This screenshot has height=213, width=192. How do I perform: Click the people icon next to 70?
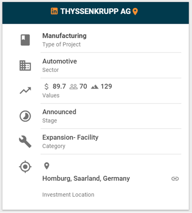click(73, 87)
